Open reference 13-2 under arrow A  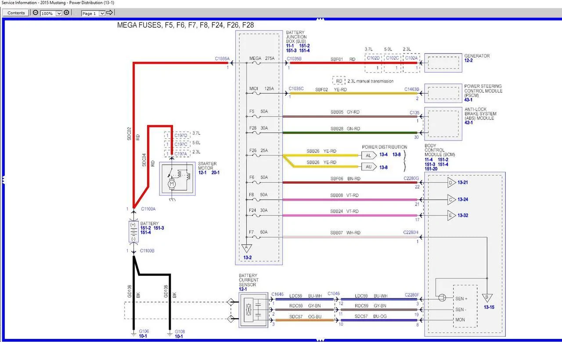click(248, 257)
